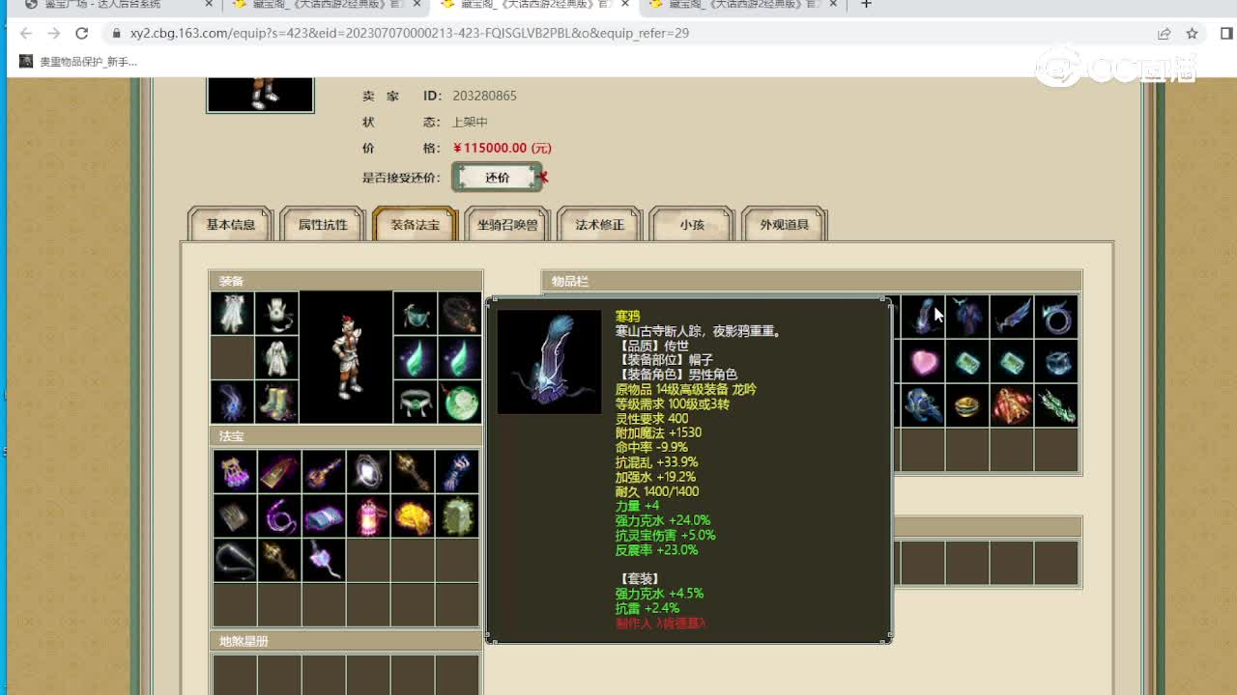Click the golden bowl item in inventory

967,406
